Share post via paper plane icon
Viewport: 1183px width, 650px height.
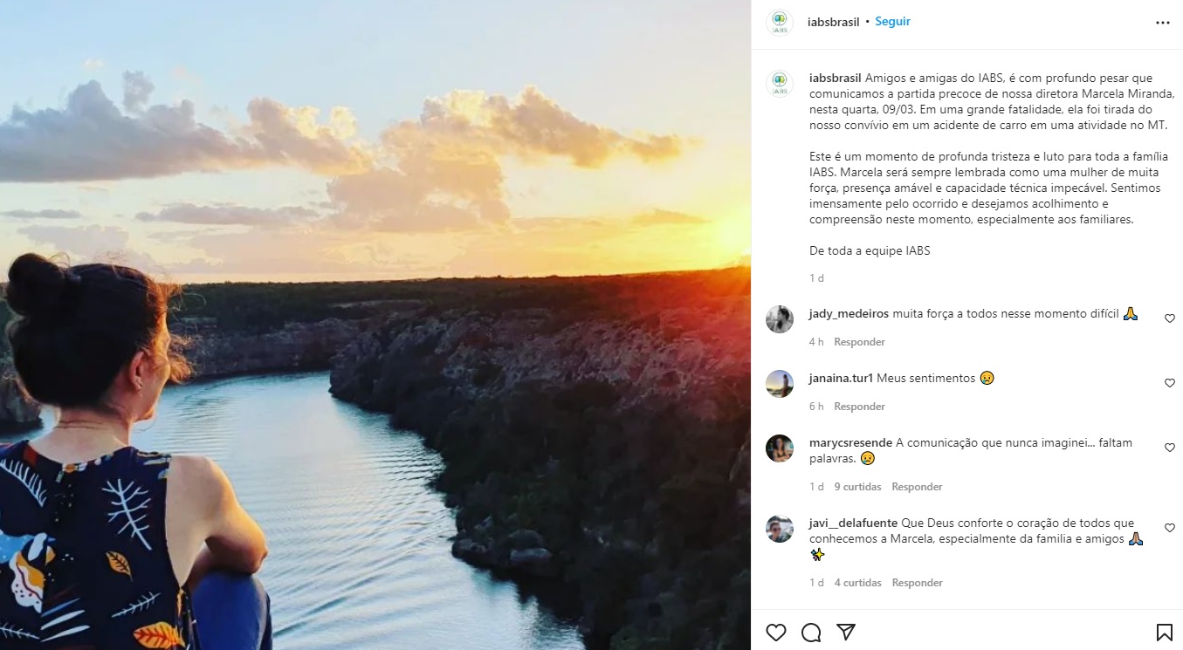[x=846, y=632]
